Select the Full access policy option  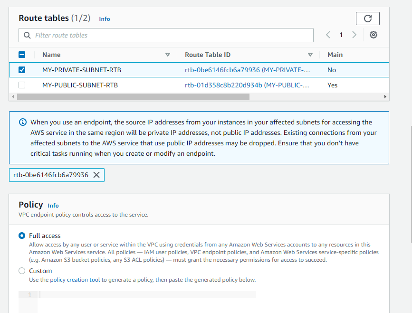[x=22, y=236]
